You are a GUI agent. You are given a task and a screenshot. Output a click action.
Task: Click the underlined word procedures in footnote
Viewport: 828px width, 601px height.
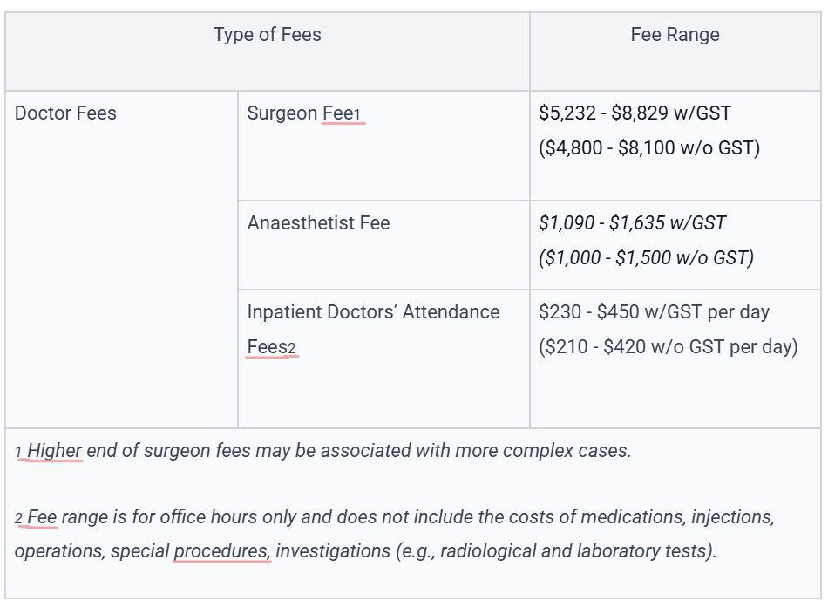(221, 551)
